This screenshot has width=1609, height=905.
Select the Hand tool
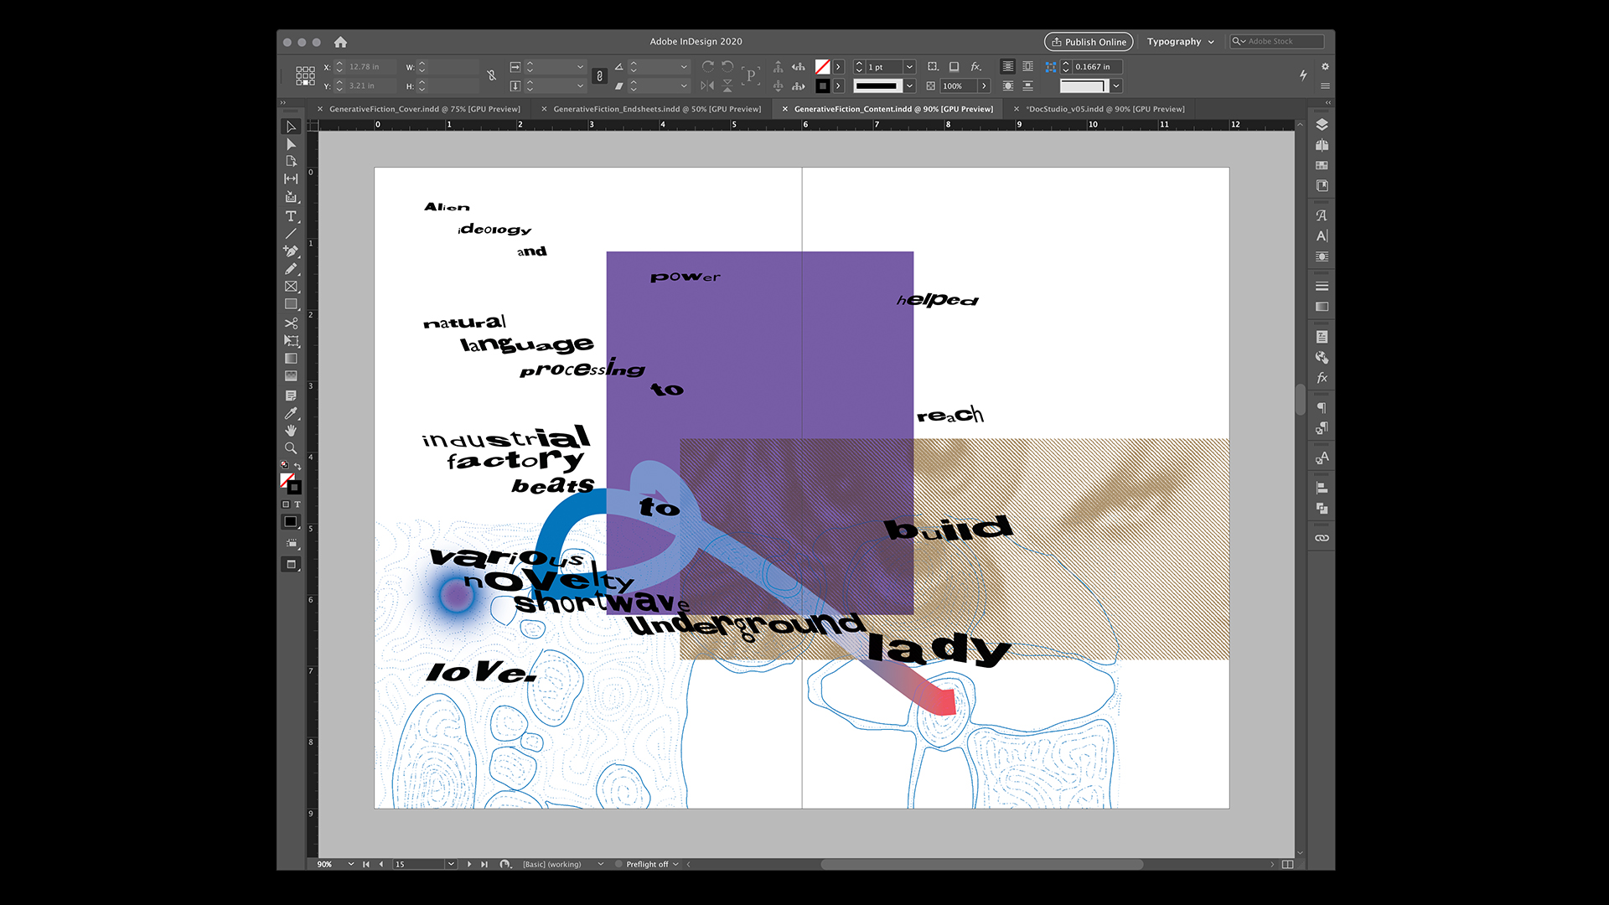pyautogui.click(x=291, y=431)
